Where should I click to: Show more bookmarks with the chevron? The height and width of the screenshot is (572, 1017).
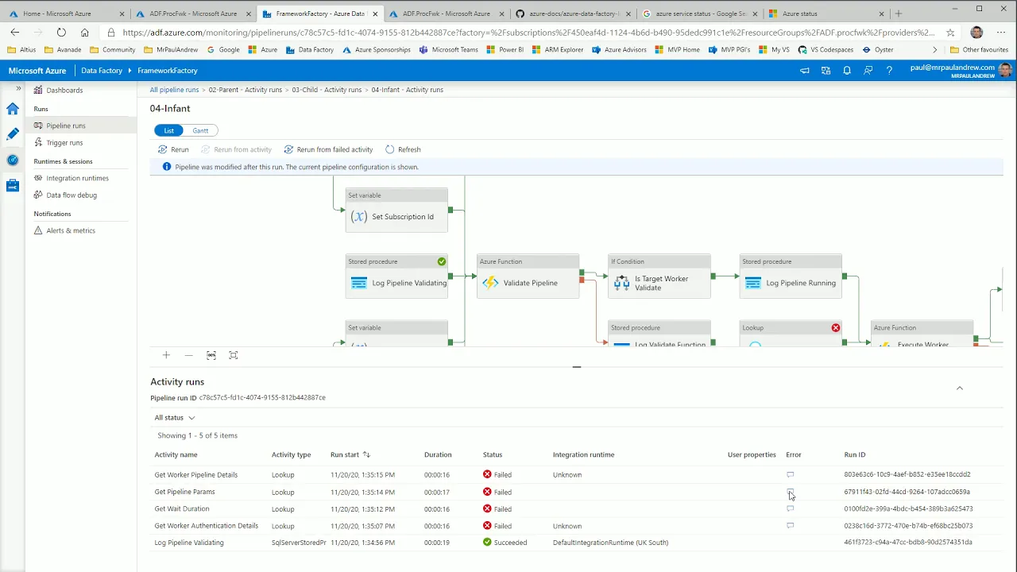pos(935,49)
